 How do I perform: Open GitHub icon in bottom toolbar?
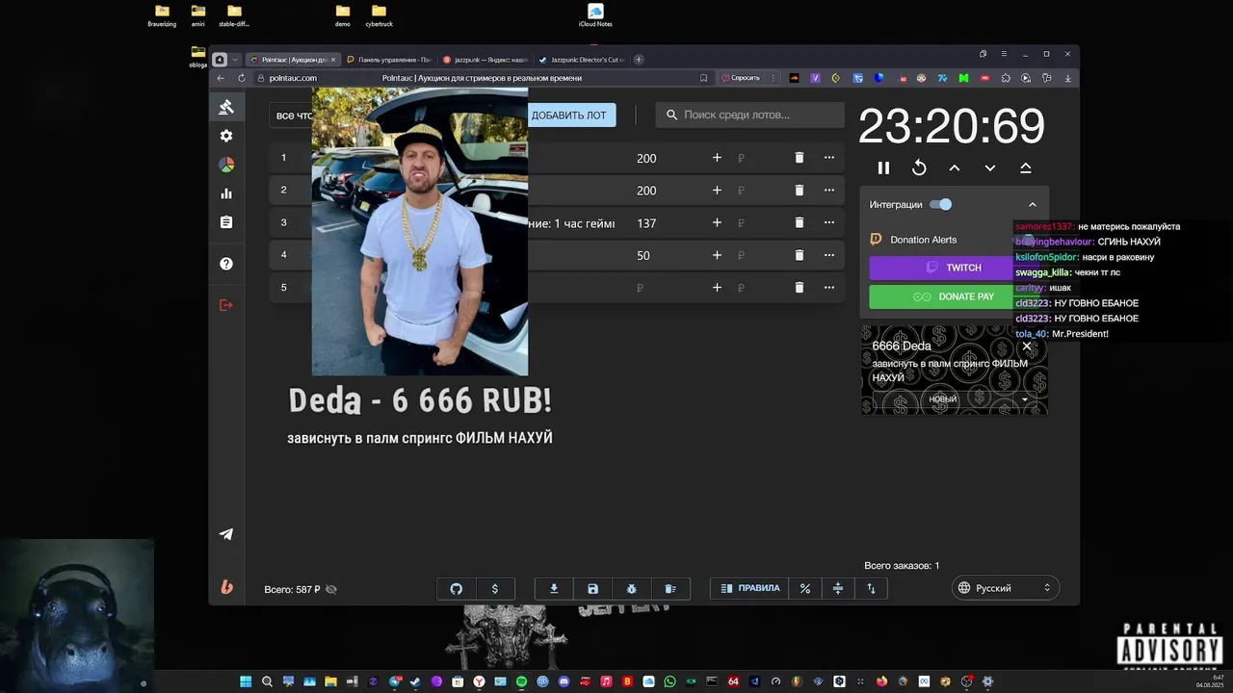pyautogui.click(x=457, y=588)
